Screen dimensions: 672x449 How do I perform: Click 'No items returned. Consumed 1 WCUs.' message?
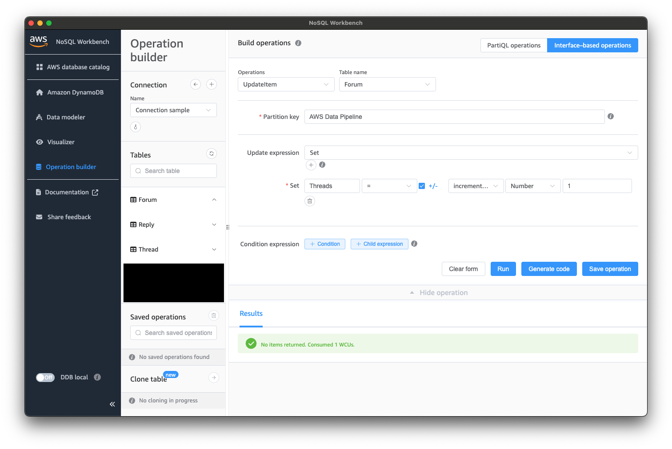tap(308, 345)
